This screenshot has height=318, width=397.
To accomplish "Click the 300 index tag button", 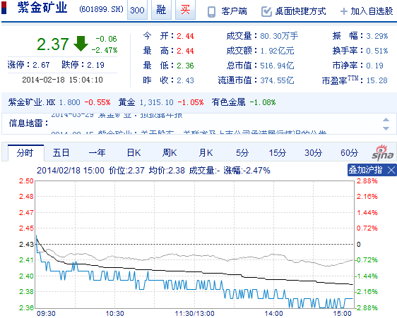I will [137, 10].
